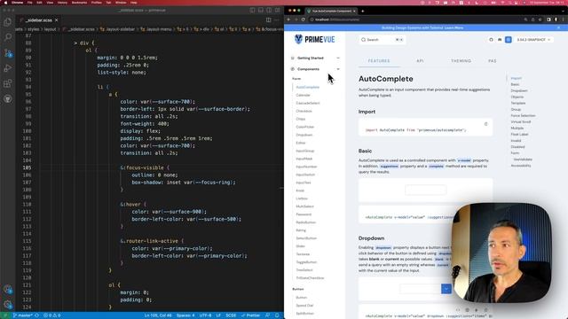The width and height of the screenshot is (568, 319).
Task: Click the blue AutoComplete dropdown button
Action: (446, 289)
